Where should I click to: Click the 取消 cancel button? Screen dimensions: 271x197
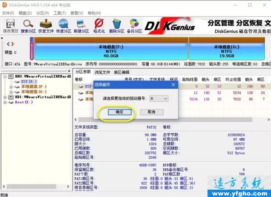[x=152, y=112]
